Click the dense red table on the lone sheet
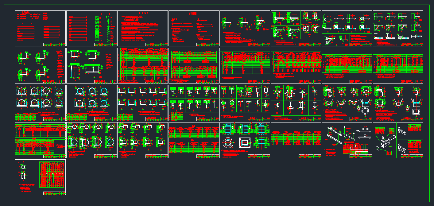This screenshot has width=434, height=206. tap(52, 175)
